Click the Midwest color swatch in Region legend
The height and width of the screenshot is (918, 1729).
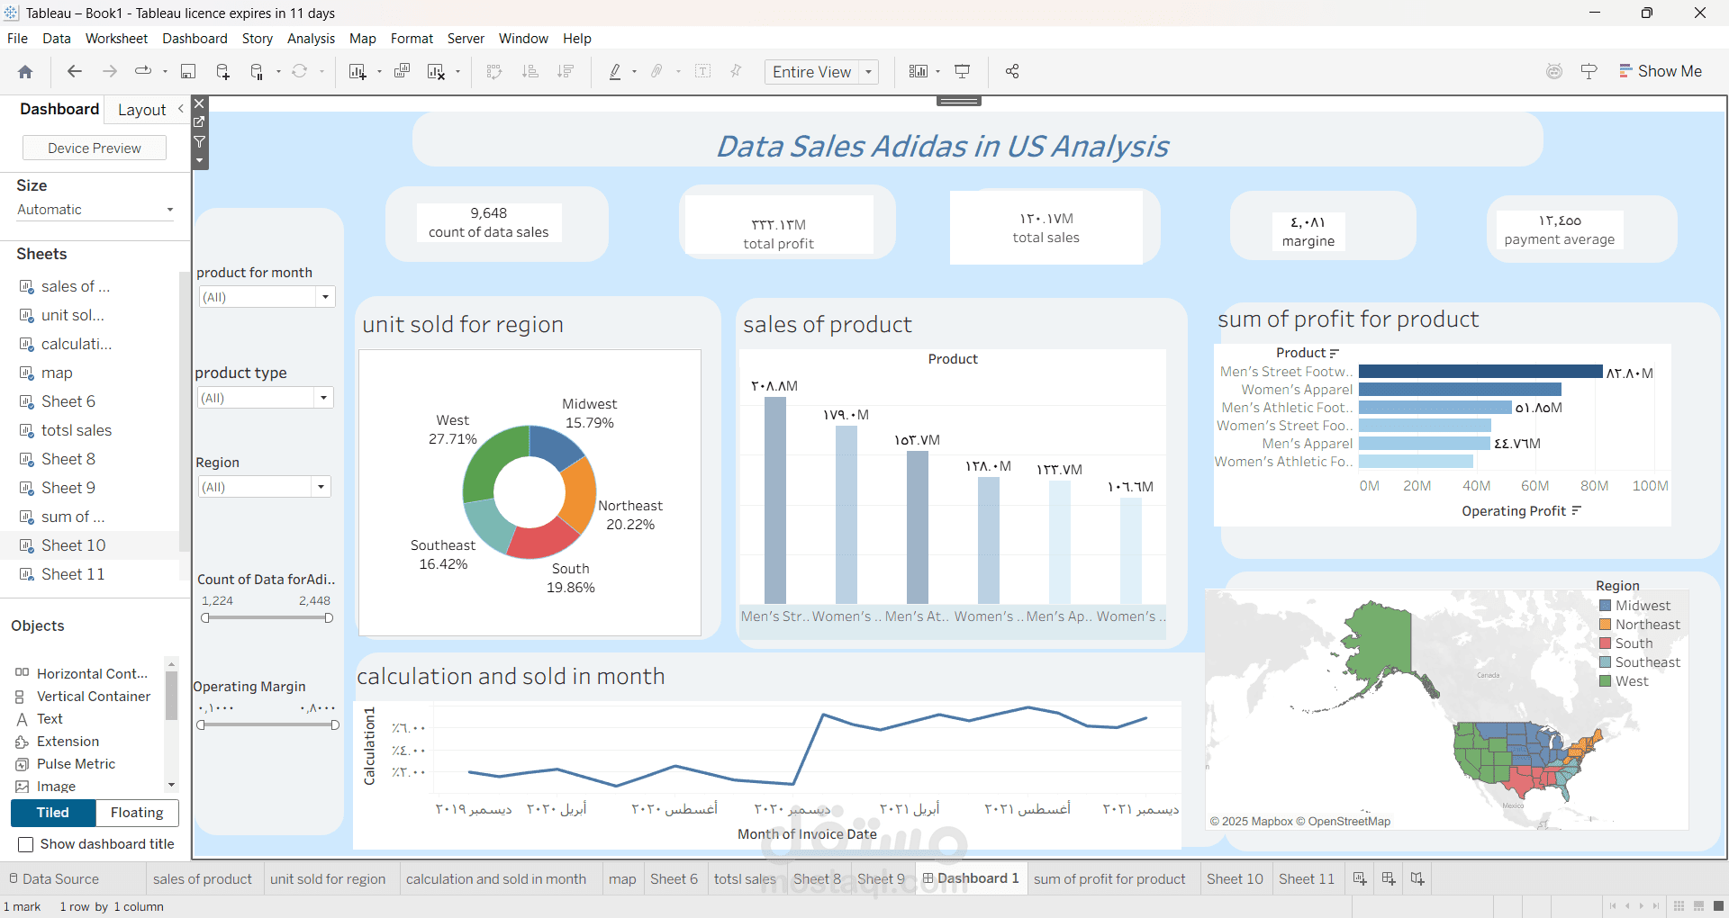pos(1605,606)
